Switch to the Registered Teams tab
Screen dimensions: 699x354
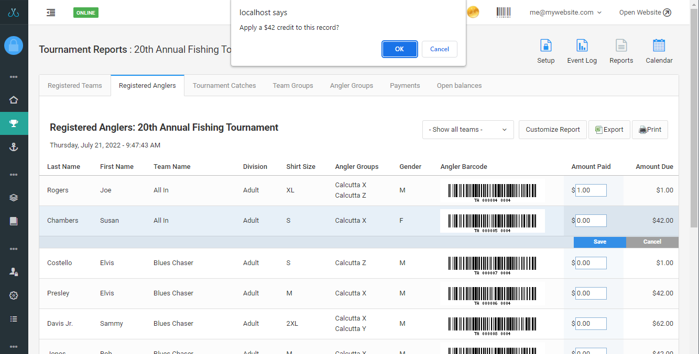(75, 86)
